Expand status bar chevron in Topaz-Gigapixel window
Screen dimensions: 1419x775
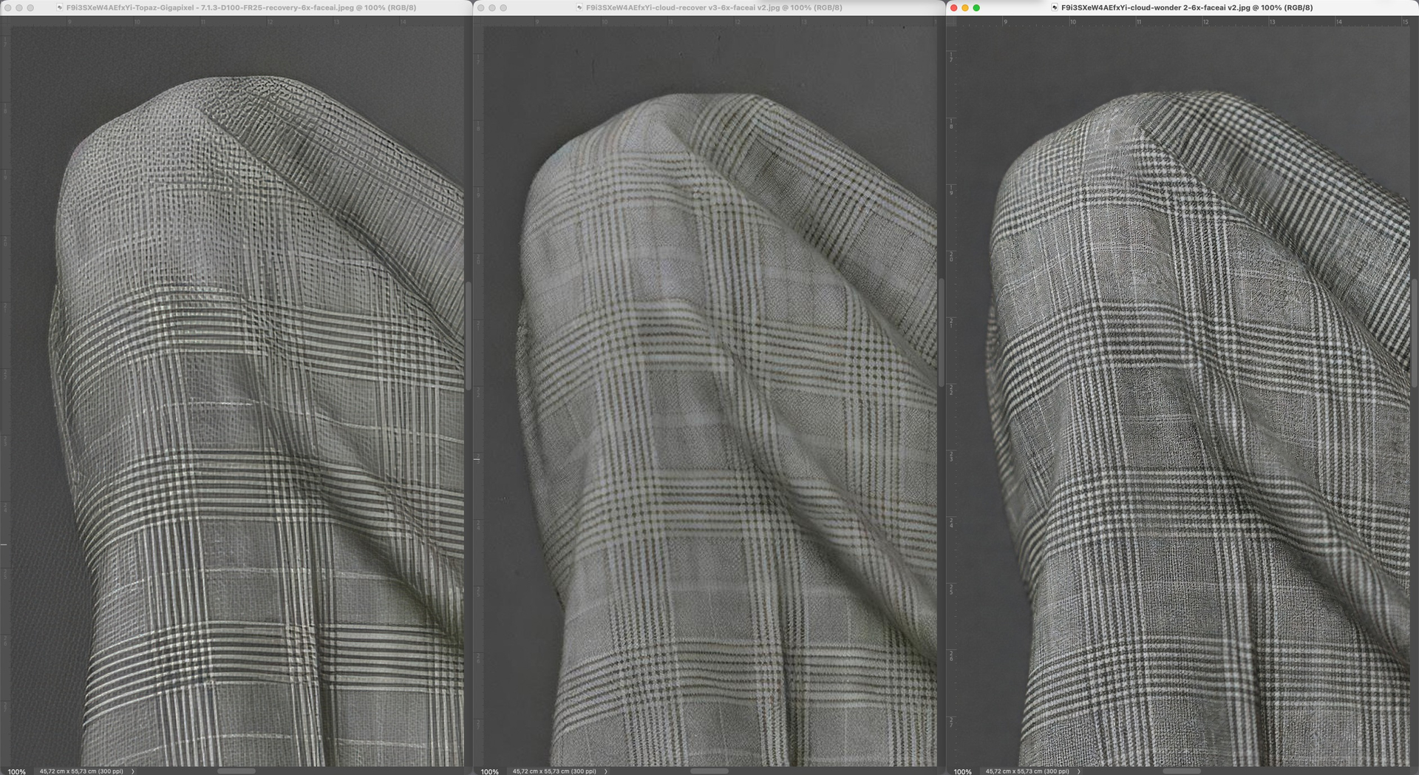[133, 771]
